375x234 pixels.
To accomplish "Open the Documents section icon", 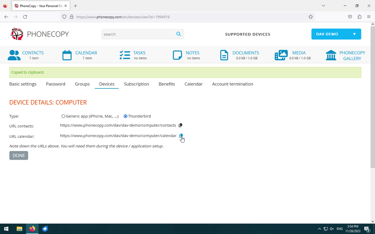I will pos(224,55).
